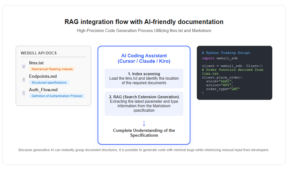Viewport: 288px width, 170px height.
Task: Click the WEBULL API DOCS panel header
Action: point(39,53)
